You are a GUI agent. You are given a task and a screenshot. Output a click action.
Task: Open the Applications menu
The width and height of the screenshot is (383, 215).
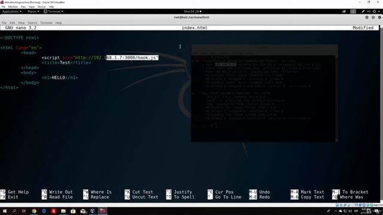[x=11, y=11]
